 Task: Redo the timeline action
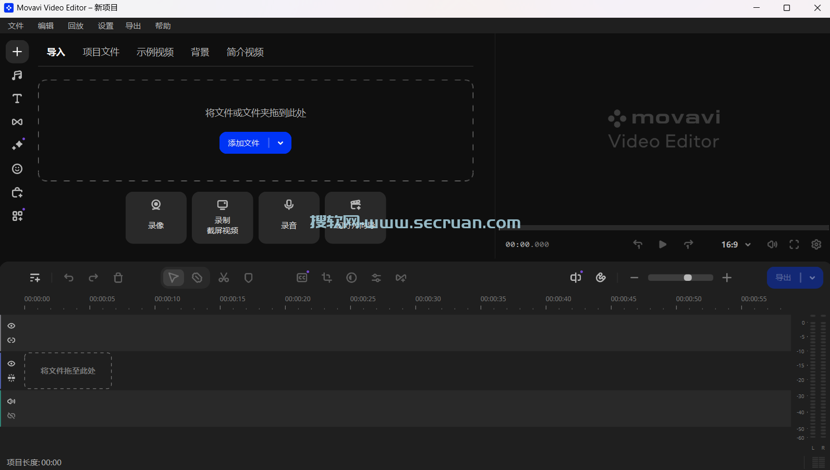[x=93, y=278]
